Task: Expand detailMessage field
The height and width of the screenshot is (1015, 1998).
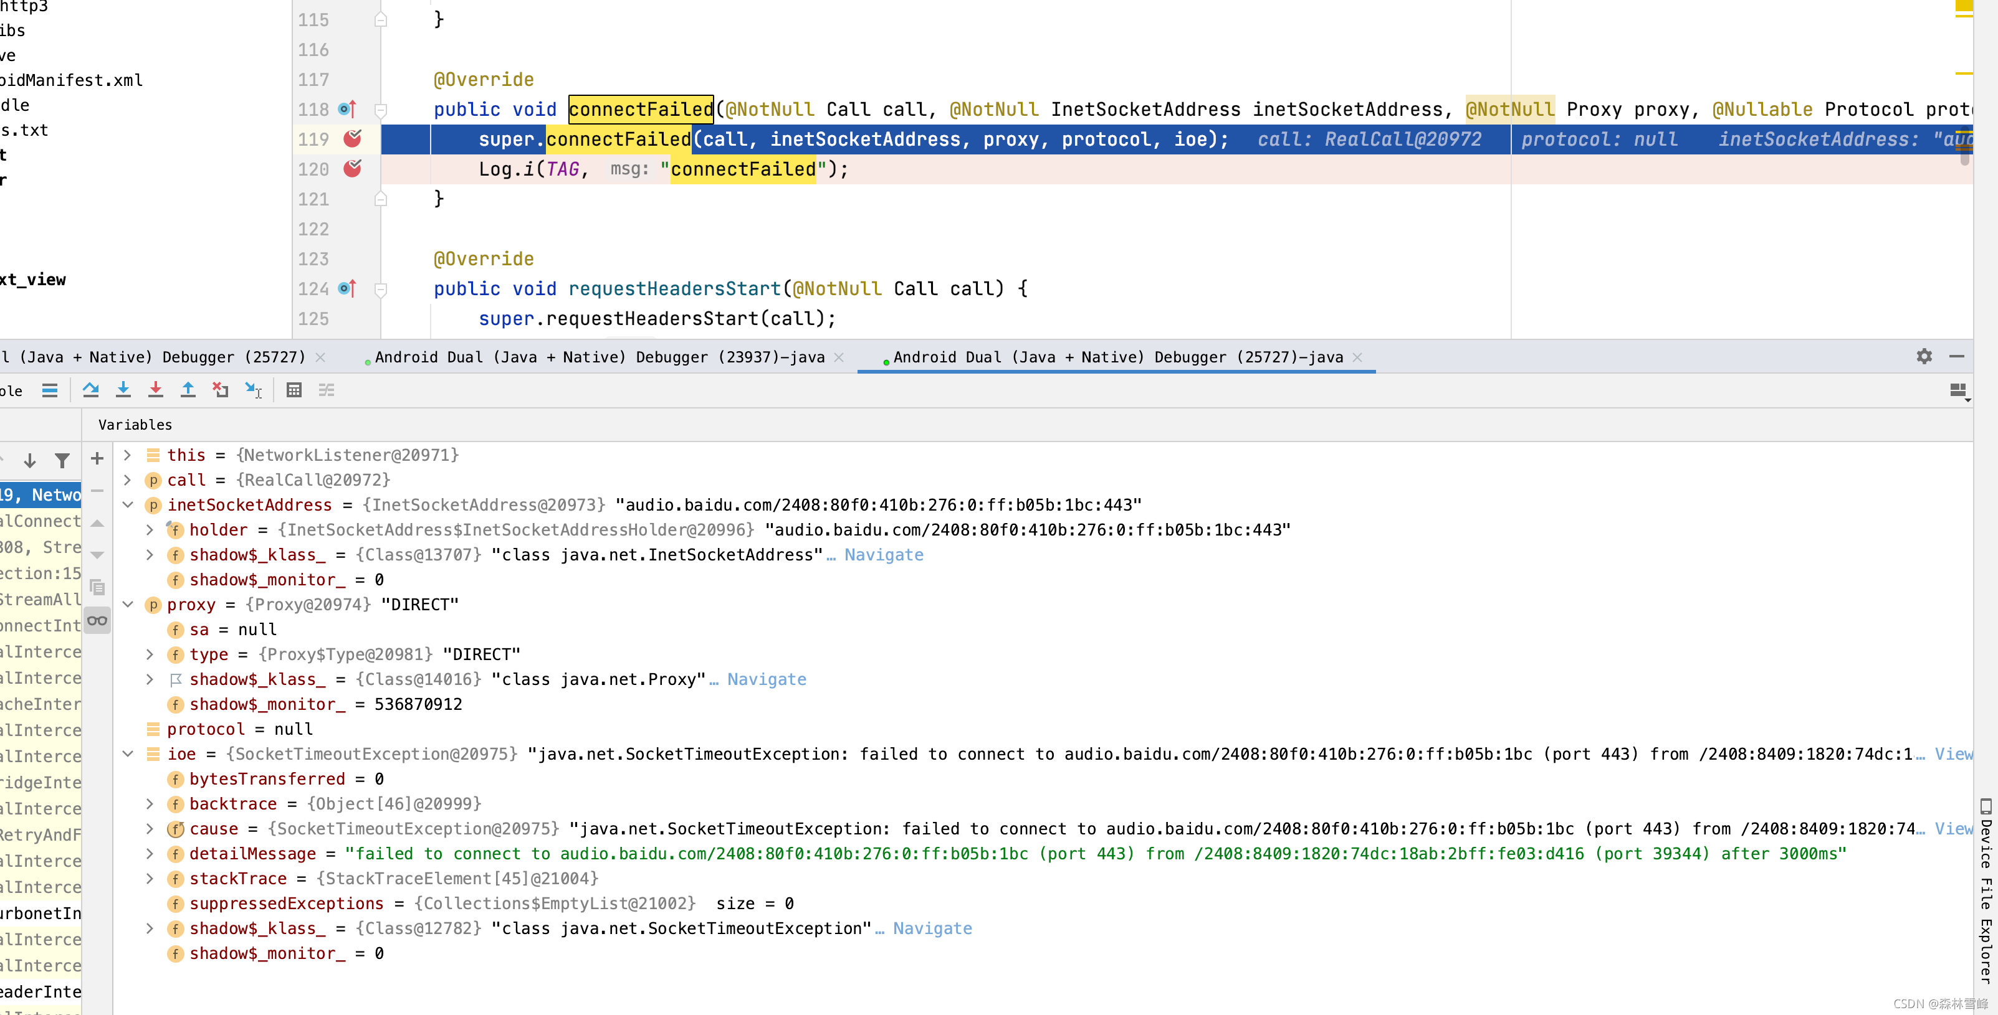Action: coord(150,853)
